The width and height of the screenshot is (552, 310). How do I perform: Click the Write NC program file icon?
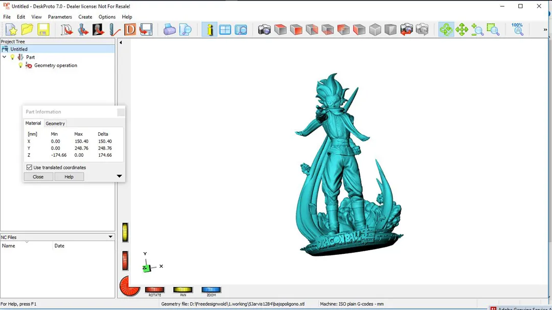coord(146,30)
